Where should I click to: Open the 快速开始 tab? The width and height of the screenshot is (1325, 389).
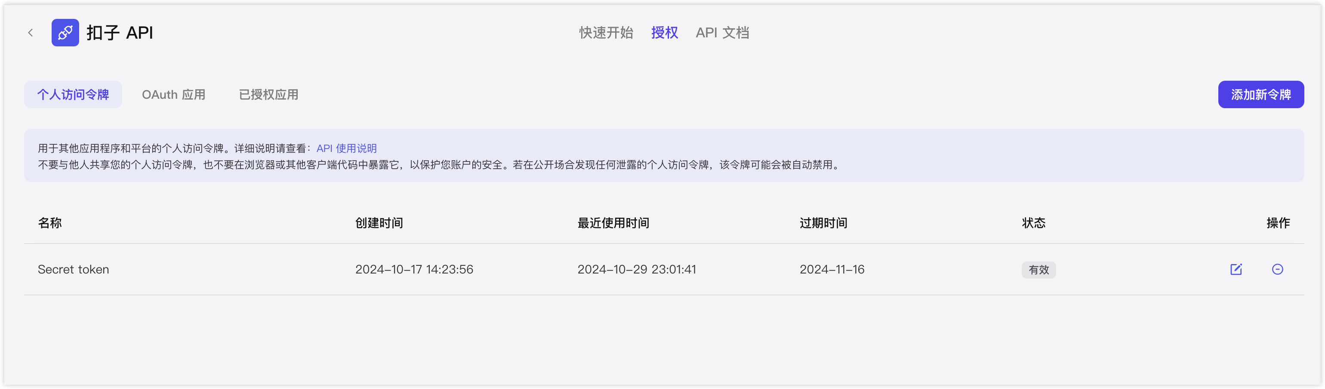point(606,33)
